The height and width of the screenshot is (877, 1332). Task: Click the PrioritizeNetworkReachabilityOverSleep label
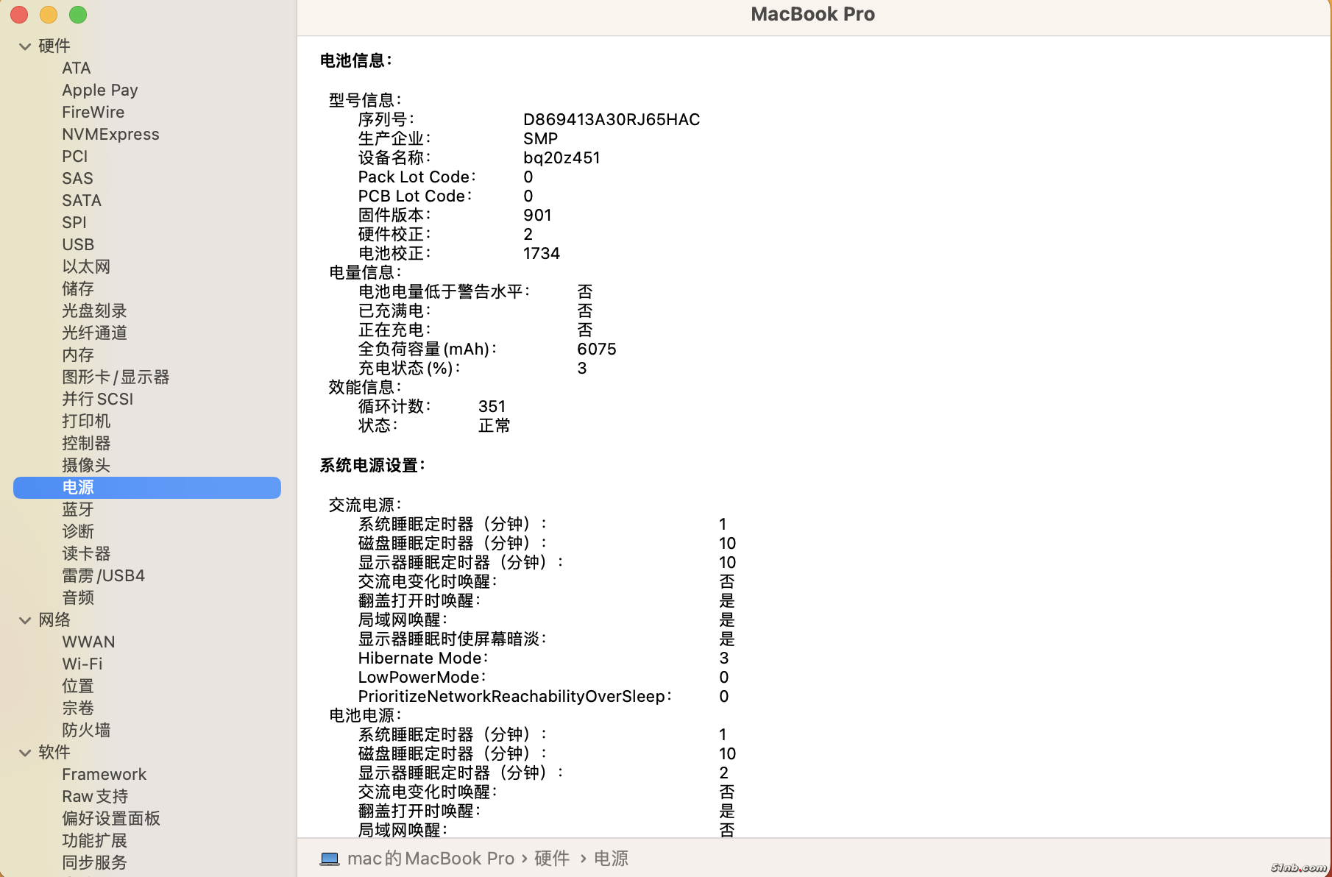[514, 697]
